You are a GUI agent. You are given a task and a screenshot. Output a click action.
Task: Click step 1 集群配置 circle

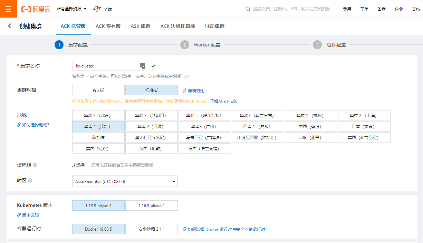[x=59, y=45]
